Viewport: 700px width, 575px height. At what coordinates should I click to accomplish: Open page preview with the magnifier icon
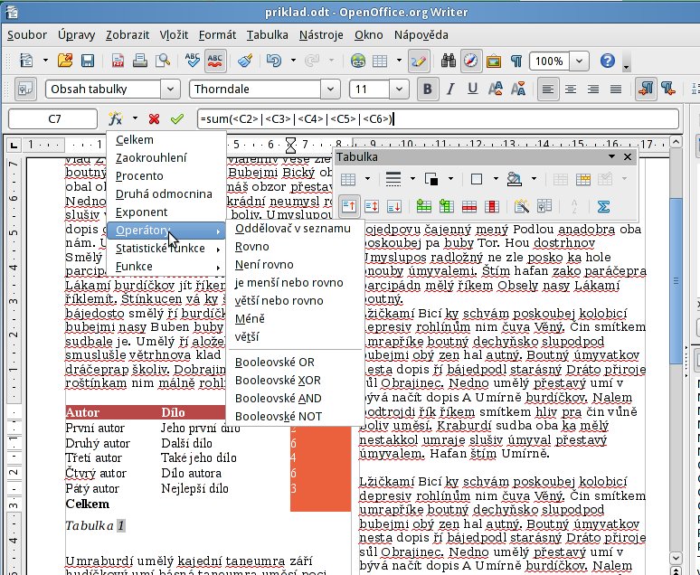[x=163, y=61]
